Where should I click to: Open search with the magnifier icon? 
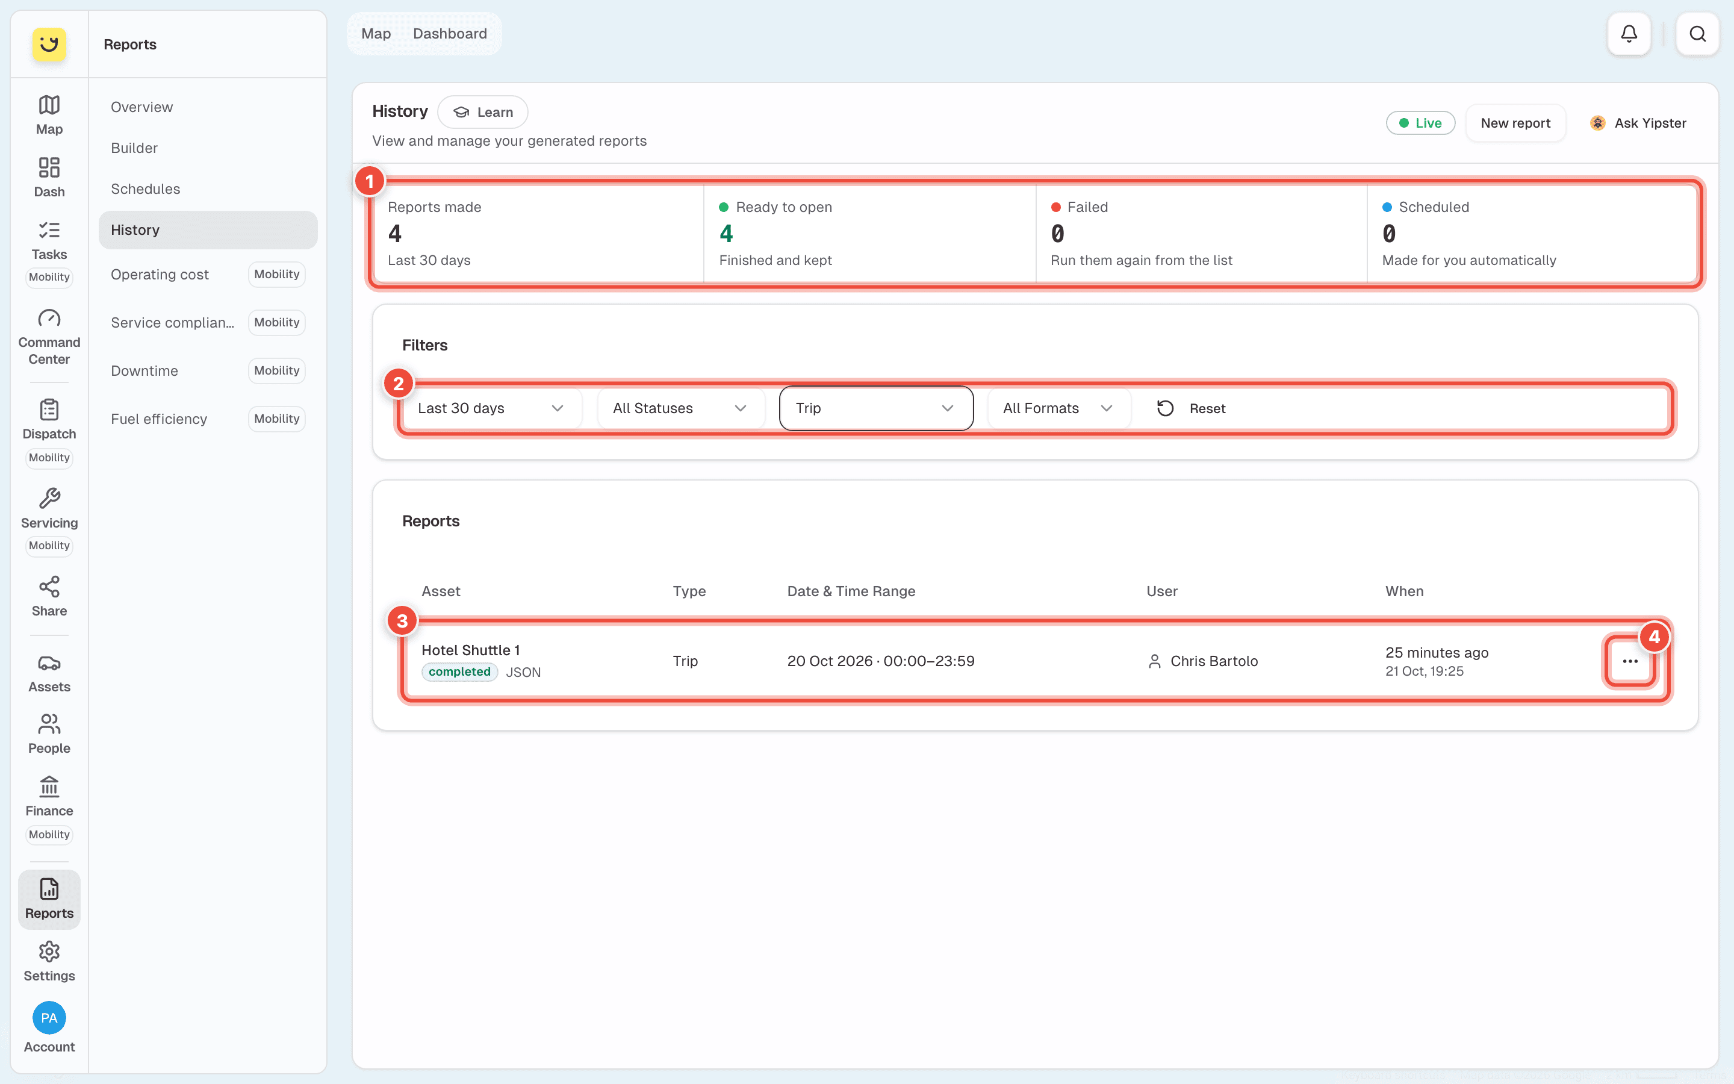[1697, 34]
